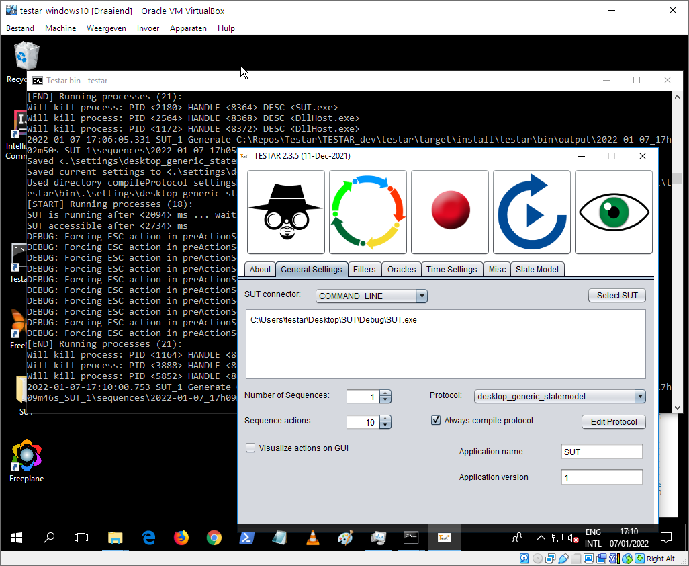Open the monitor app on the taskbar
Image resolution: width=689 pixels, height=566 pixels.
click(378, 537)
